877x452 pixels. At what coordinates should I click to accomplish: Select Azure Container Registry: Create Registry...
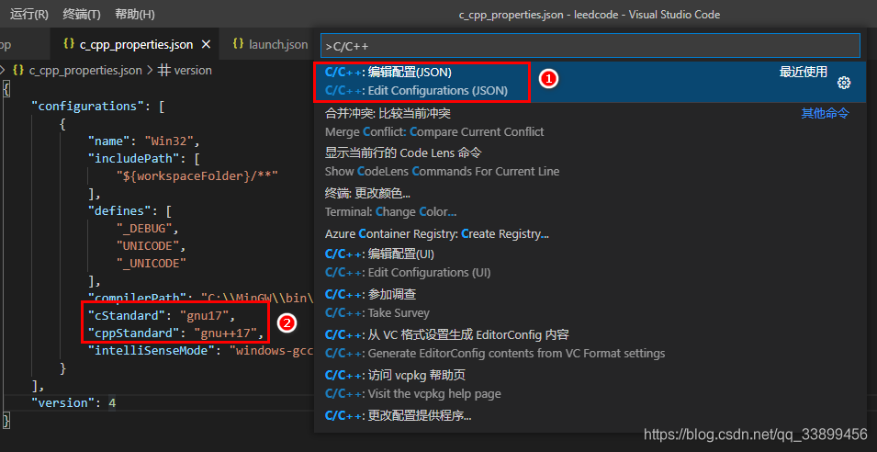(x=590, y=234)
